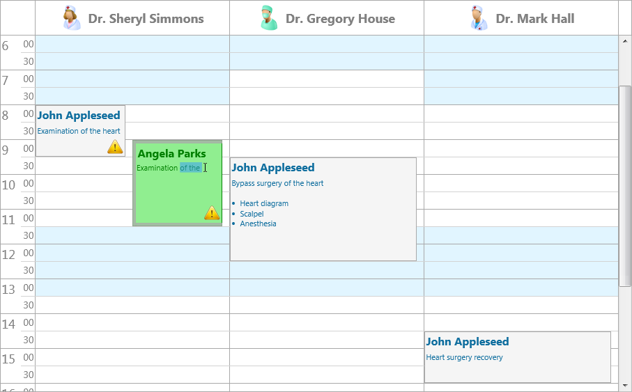Image resolution: width=632 pixels, height=392 pixels.
Task: Click Dr. Sheryl Simmons nurse avatar icon
Action: (x=71, y=17)
